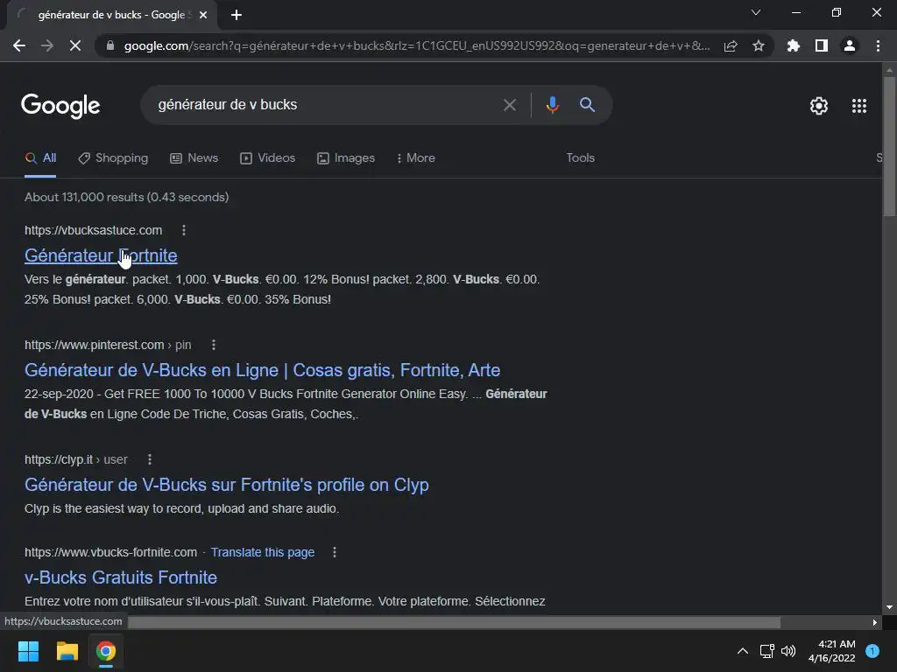Click the Chrome taskbar icon

pyautogui.click(x=106, y=651)
